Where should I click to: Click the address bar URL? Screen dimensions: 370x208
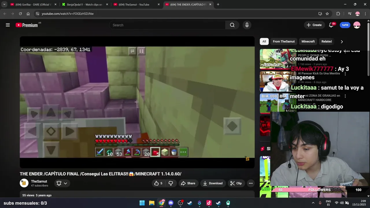[68, 14]
